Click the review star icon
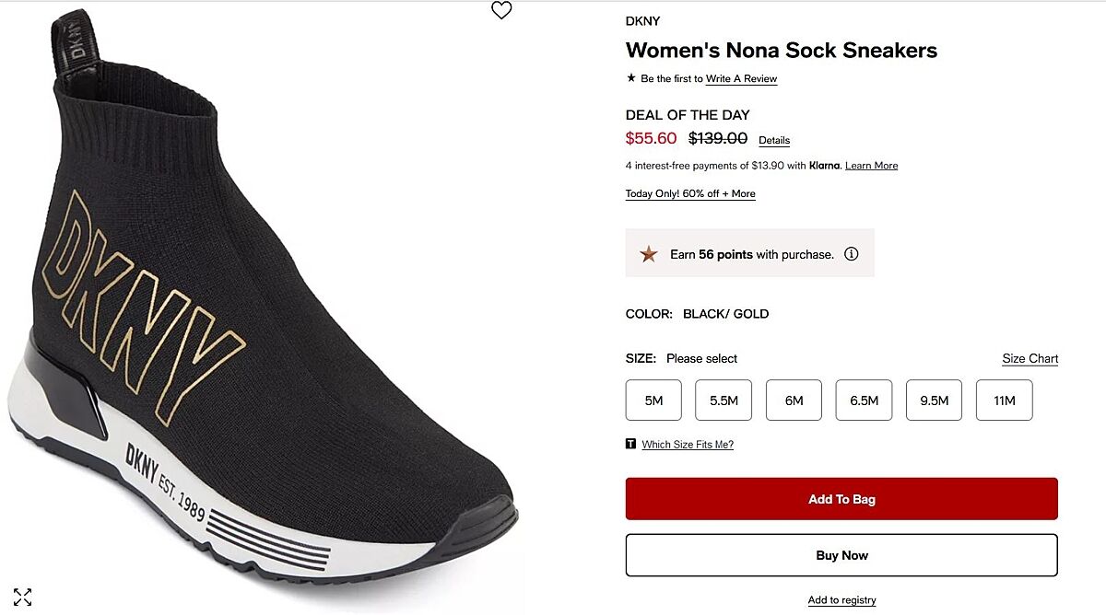 coord(631,78)
